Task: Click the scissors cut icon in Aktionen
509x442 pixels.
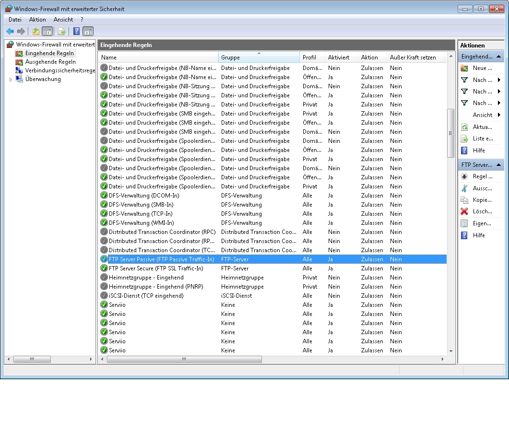Action: click(x=464, y=188)
